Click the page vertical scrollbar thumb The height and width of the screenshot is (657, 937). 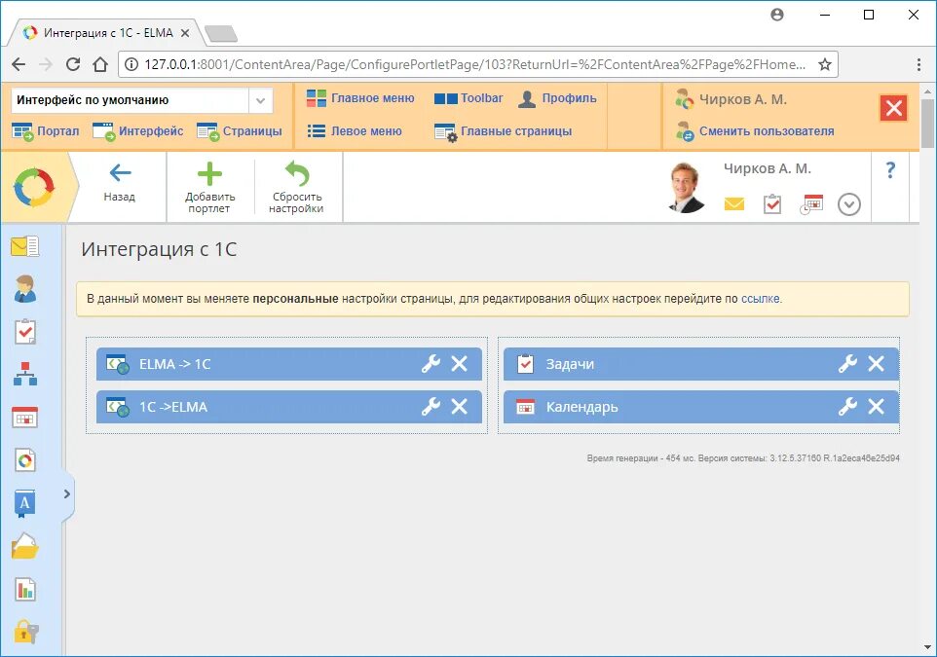[927, 123]
